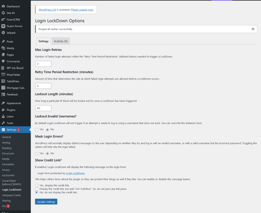261x213 pixels.
Task: Open Jetpack settings icon
Action: (4, 33)
